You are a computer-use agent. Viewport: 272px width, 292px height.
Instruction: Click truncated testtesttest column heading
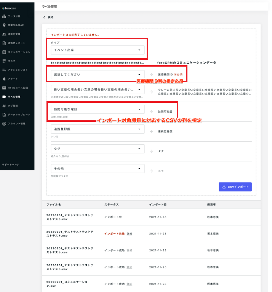click(x=98, y=63)
